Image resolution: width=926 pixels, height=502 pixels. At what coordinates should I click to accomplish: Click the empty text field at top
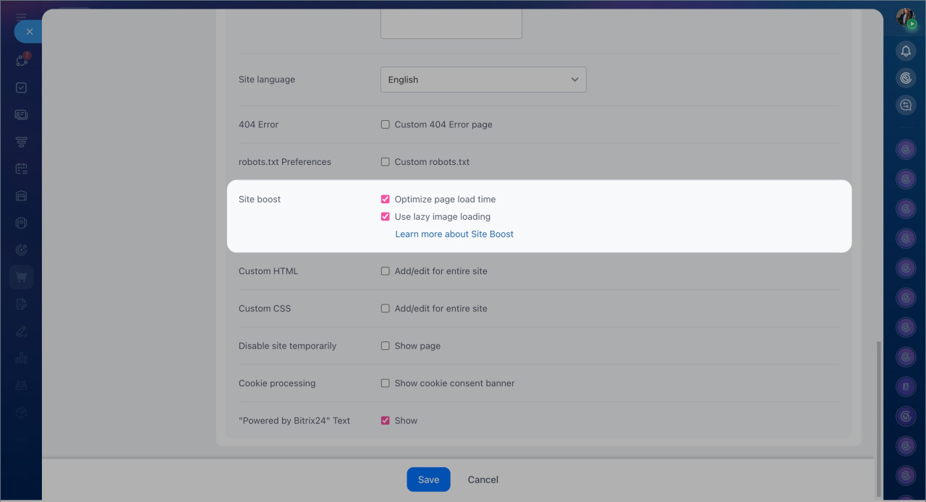point(451,25)
